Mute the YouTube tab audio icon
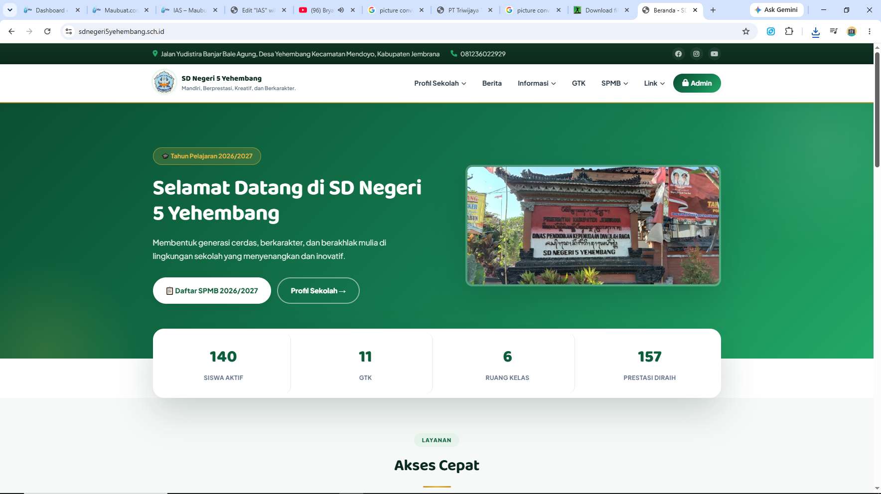Screen dimensions: 881x494 [341, 10]
